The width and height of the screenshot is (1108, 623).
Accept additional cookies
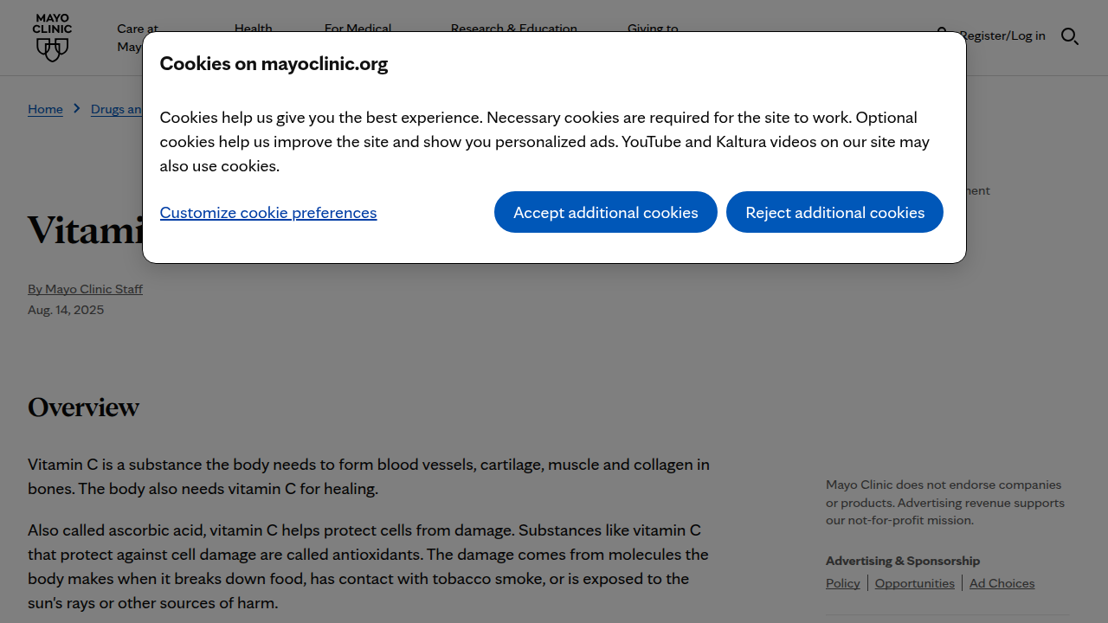(606, 212)
